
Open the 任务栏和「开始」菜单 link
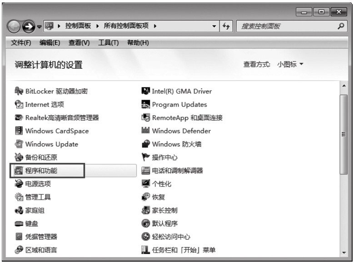pos(184,250)
